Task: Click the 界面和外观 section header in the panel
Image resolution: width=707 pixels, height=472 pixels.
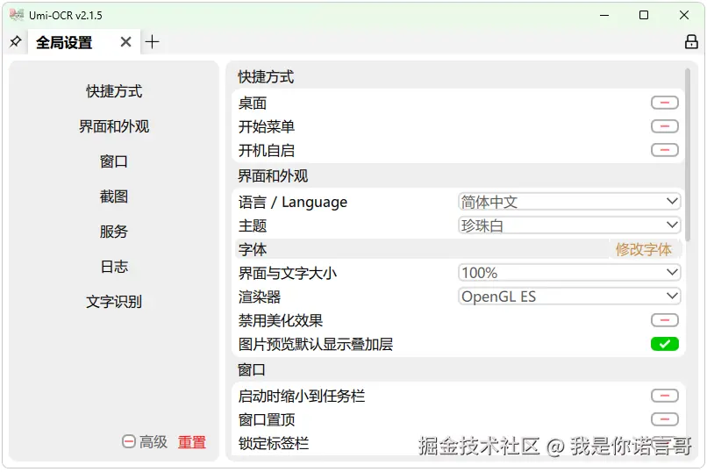Action: click(x=273, y=175)
